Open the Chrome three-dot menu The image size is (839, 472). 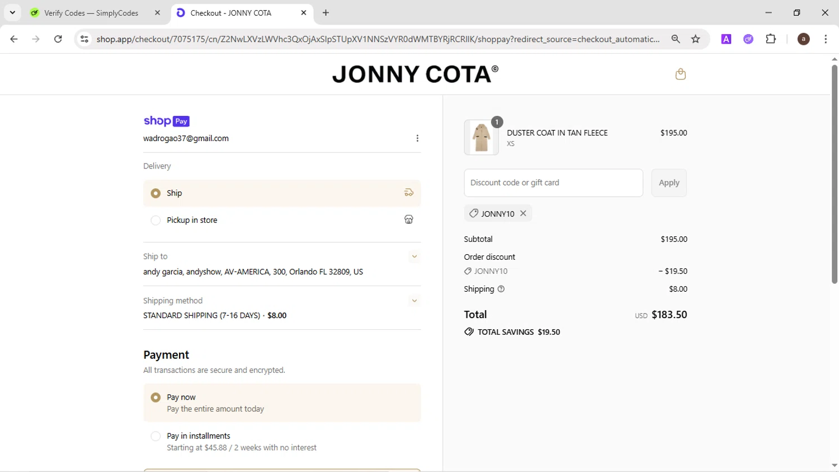826,39
